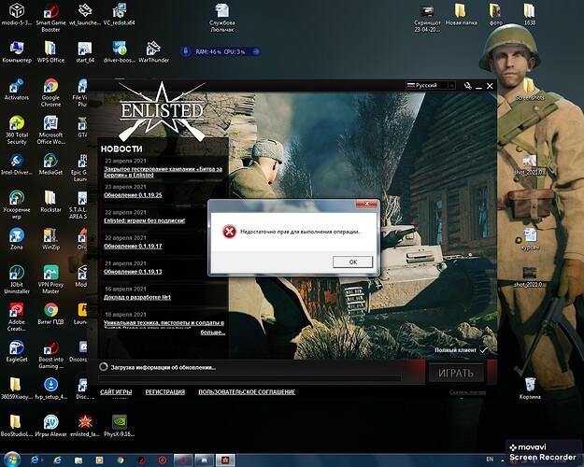Open Chrome from the taskbar
This screenshot has width=584, height=467.
(x=120, y=460)
